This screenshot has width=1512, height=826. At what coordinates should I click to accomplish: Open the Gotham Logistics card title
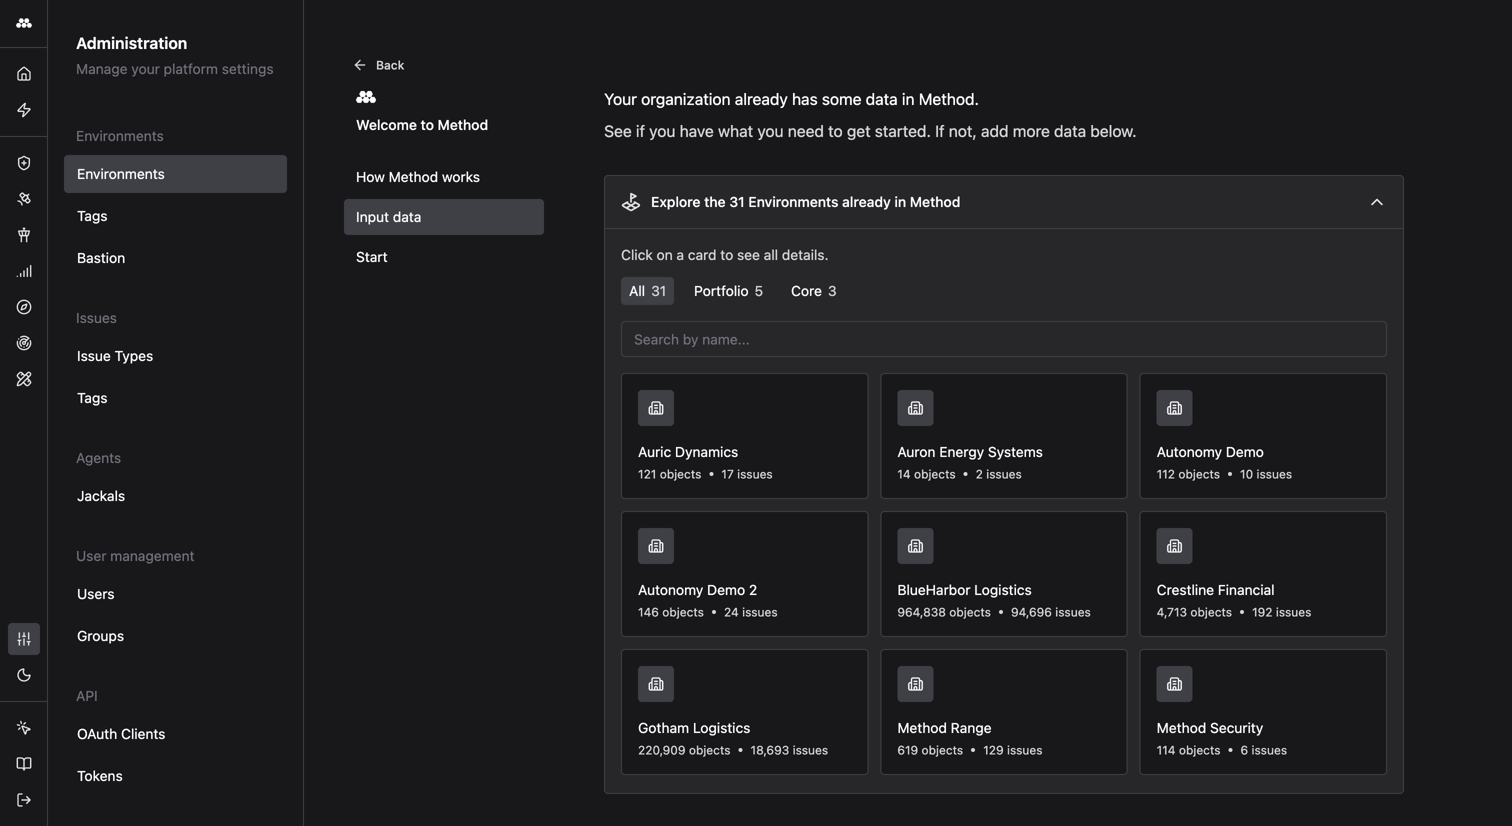tap(694, 728)
